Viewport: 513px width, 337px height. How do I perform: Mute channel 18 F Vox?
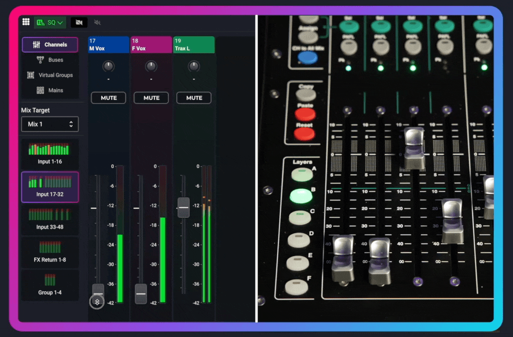pyautogui.click(x=151, y=97)
